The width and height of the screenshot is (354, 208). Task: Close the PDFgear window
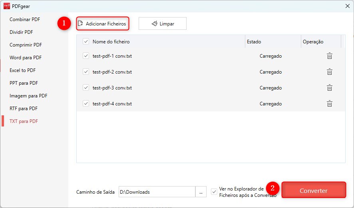[348, 6]
